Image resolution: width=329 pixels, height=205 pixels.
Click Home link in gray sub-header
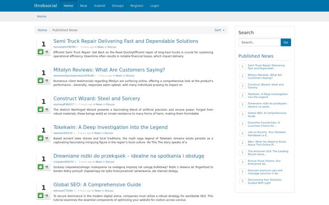click(42, 16)
